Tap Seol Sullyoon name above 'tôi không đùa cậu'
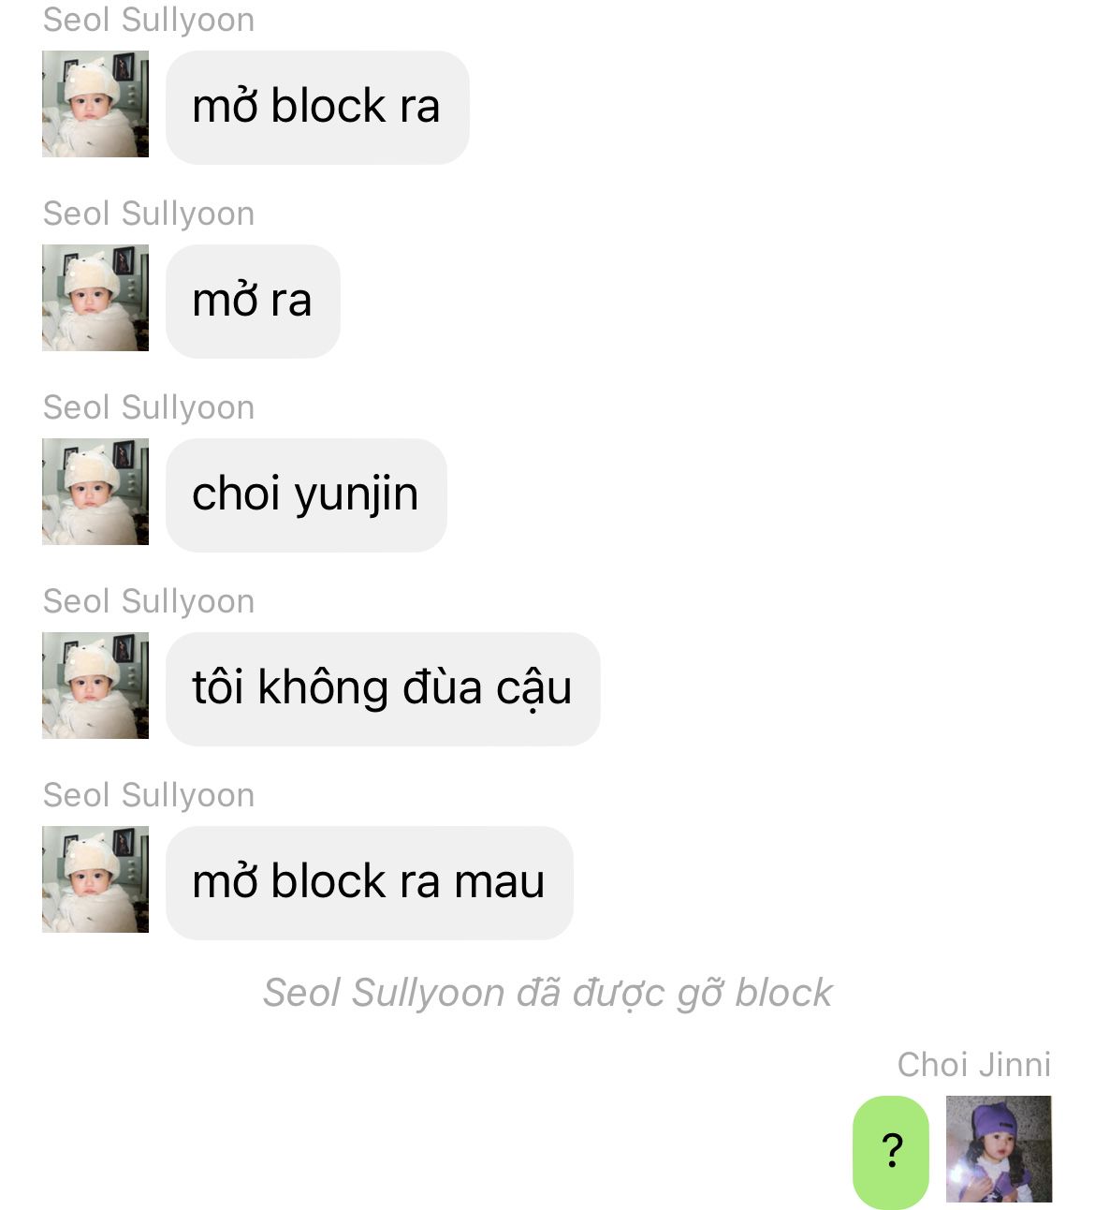The height and width of the screenshot is (1210, 1095). pos(149,601)
